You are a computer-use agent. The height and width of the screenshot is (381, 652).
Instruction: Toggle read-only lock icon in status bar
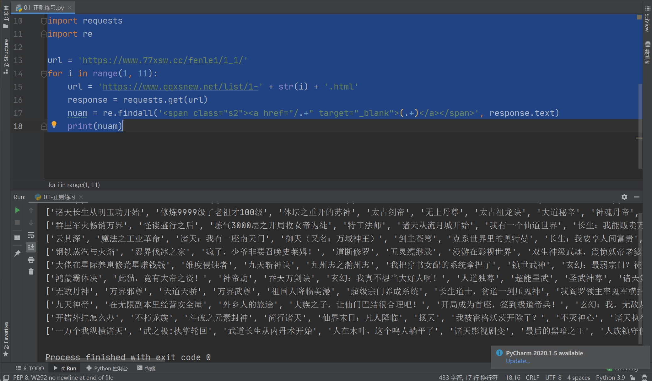(x=633, y=378)
